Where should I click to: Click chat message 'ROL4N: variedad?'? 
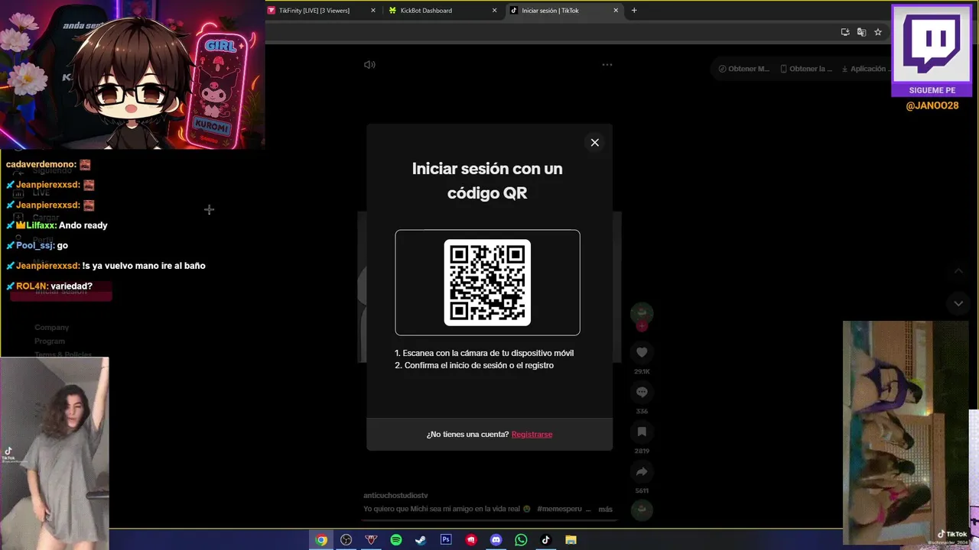coord(49,286)
